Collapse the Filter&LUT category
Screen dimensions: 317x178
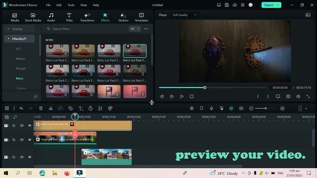pyautogui.click(x=19, y=39)
